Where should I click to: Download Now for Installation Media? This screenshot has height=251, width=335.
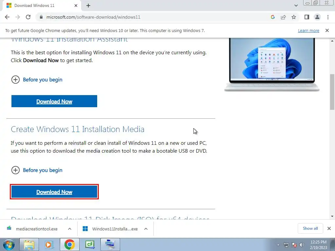click(54, 192)
